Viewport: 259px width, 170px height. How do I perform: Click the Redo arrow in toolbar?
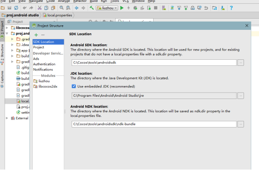31,8
